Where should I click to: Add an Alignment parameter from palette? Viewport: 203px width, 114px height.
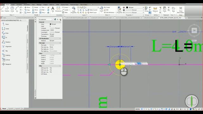[x=7, y=47]
